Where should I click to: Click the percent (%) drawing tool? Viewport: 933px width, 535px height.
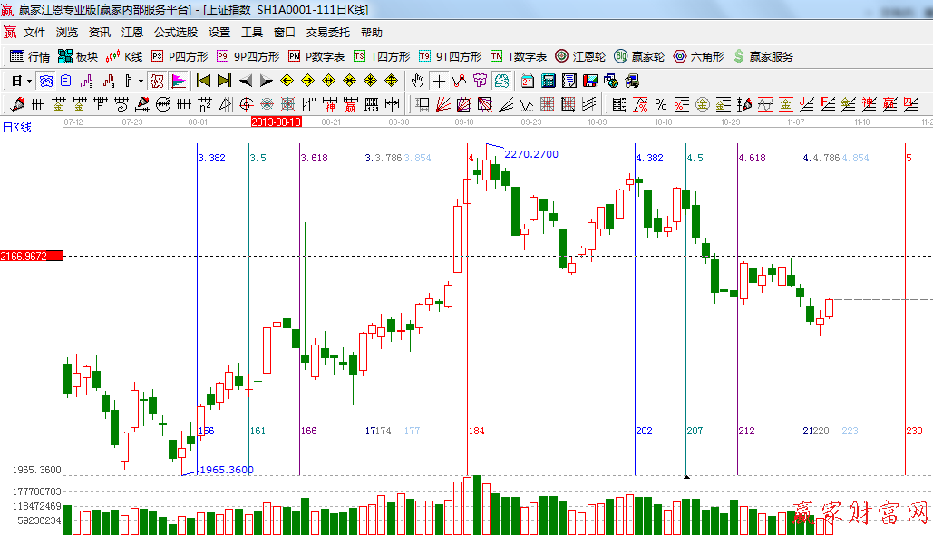(x=660, y=104)
